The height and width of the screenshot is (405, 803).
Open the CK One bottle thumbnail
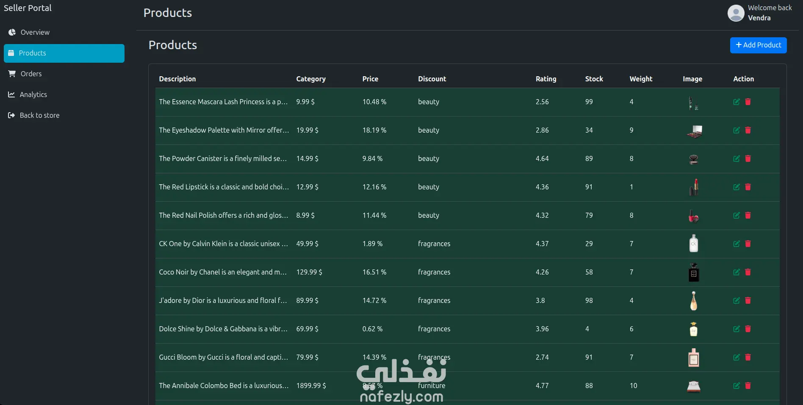coord(693,244)
